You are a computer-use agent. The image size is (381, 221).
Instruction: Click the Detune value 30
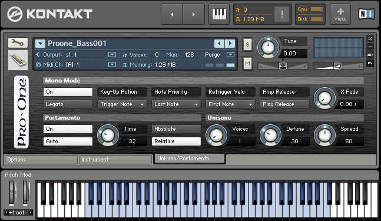pyautogui.click(x=295, y=141)
